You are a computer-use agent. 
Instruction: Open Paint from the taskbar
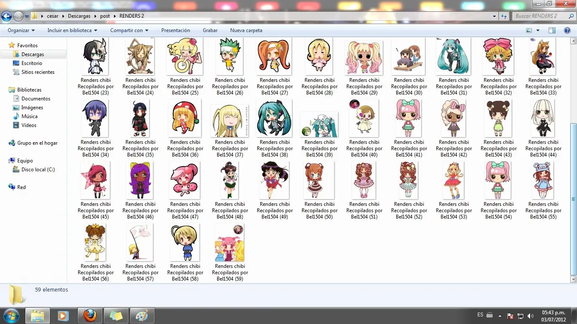click(x=142, y=316)
